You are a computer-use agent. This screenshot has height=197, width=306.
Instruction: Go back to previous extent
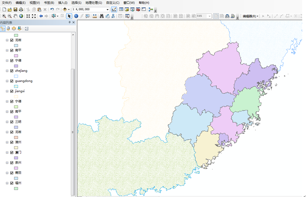click(x=41, y=16)
